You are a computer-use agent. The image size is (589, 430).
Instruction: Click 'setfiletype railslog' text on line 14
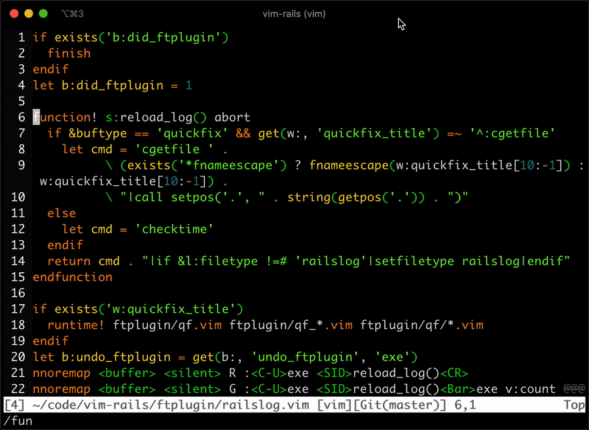pos(447,261)
